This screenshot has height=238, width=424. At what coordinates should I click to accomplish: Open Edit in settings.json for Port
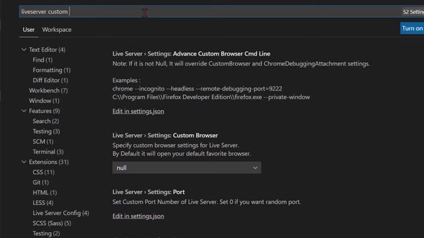click(138, 216)
